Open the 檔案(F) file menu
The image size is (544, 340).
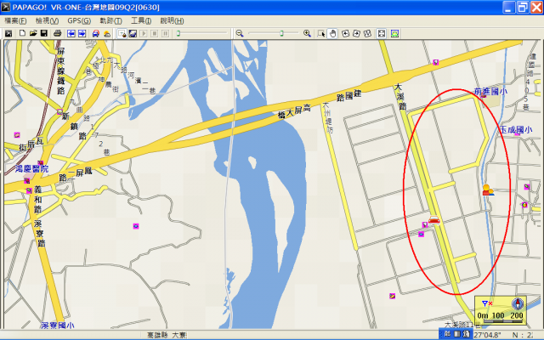[15, 20]
